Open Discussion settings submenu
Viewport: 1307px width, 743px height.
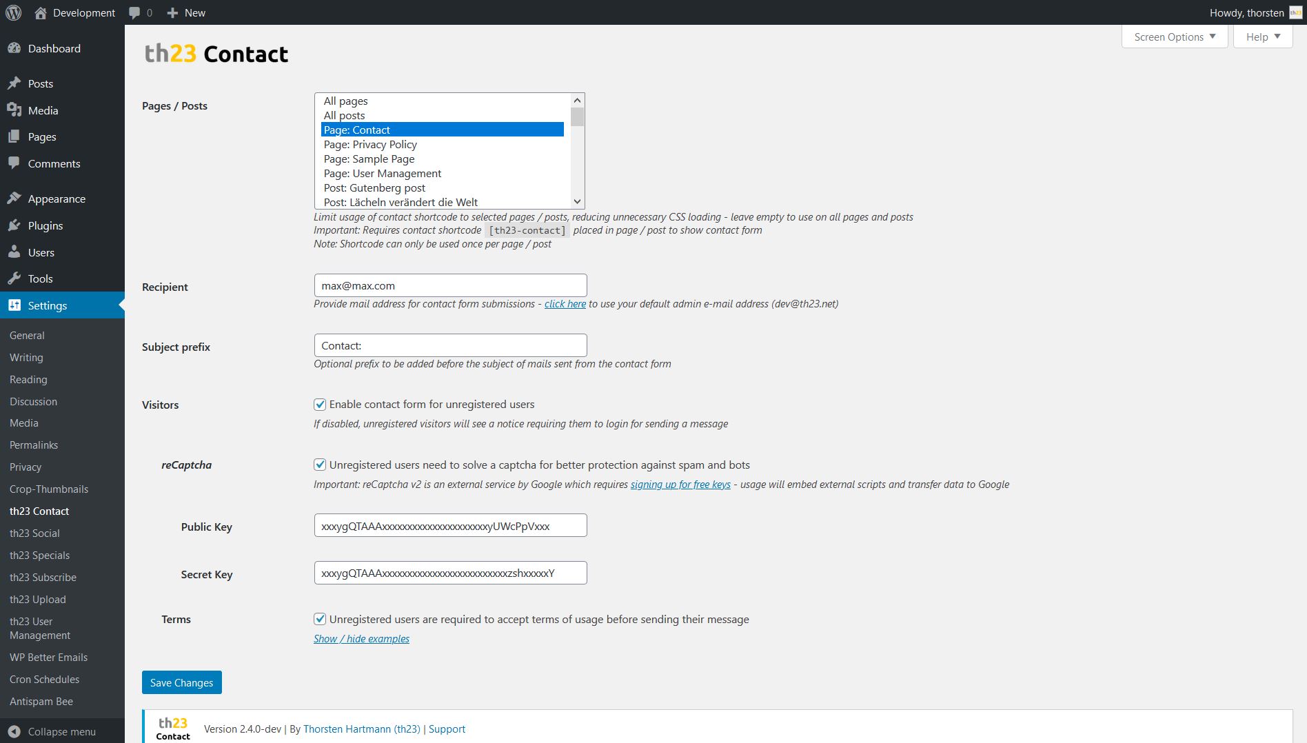pos(33,402)
